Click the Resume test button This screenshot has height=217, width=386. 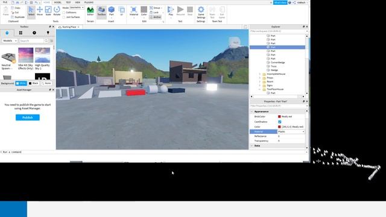(180, 11)
